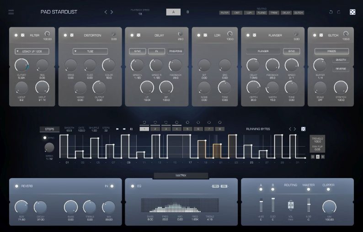Toggle the Reverb IN switch
Image resolution: width=363 pixels, height=232 pixels.
112,186
